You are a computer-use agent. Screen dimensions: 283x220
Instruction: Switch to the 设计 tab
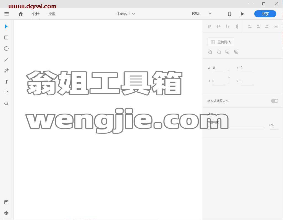[36, 14]
